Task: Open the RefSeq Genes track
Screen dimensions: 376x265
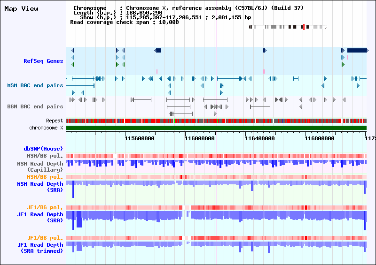Action: click(43, 61)
